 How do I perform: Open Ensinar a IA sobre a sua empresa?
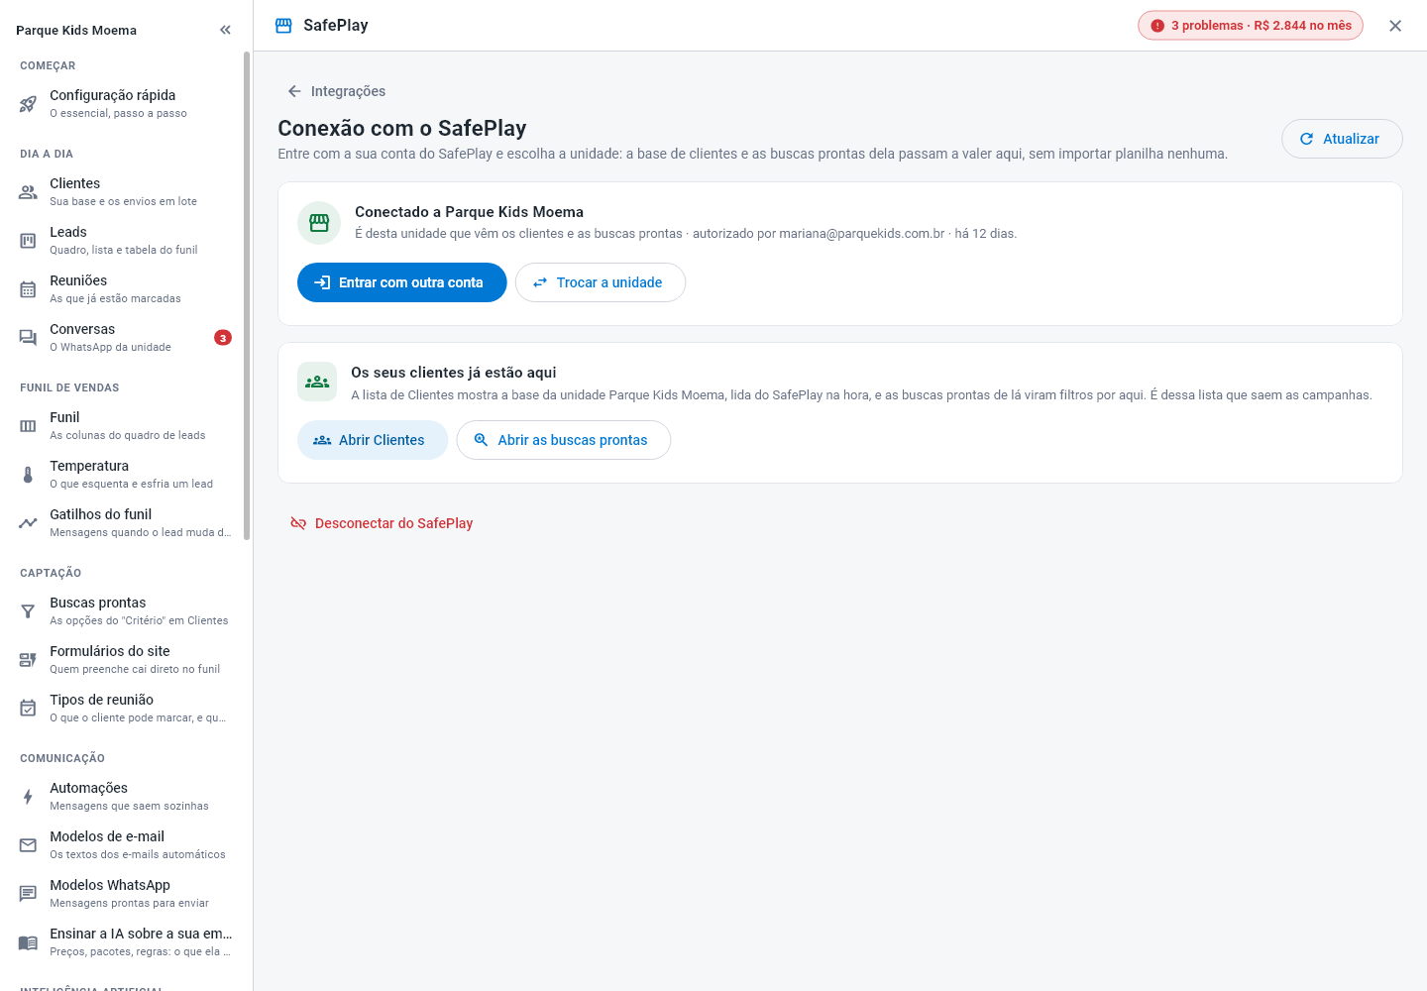click(125, 942)
